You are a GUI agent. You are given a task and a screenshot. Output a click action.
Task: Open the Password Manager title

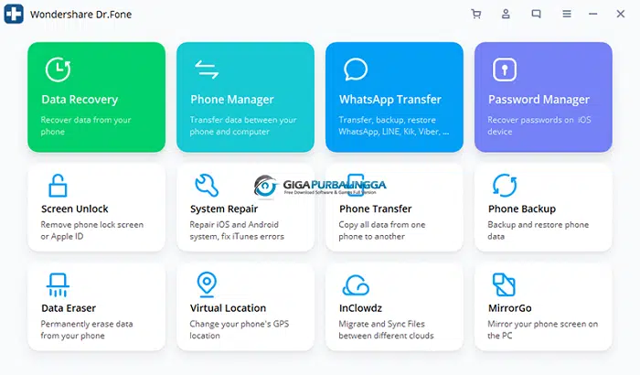pos(539,100)
